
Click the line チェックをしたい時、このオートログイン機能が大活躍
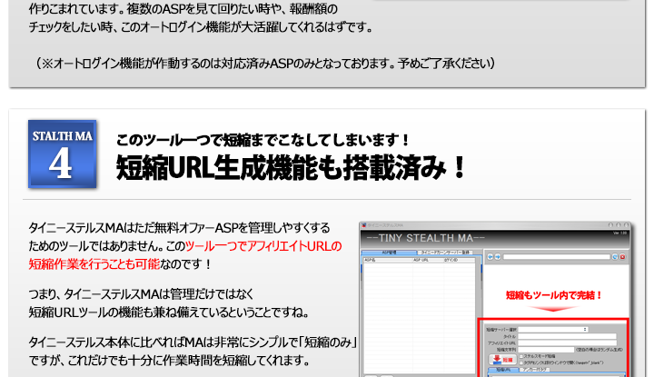coord(200,27)
